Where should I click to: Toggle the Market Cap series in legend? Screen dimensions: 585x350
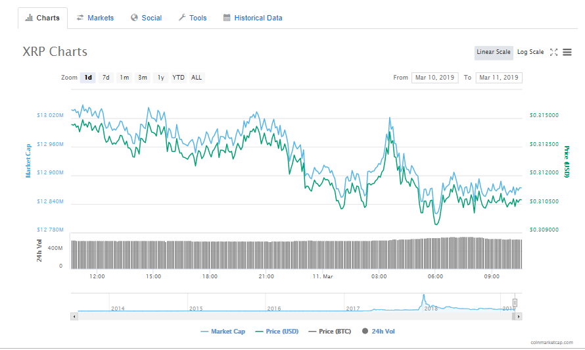click(x=223, y=332)
